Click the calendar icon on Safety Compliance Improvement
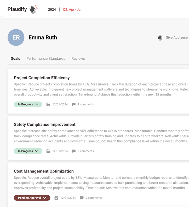Screen dimensions: 189x207 click(48, 151)
